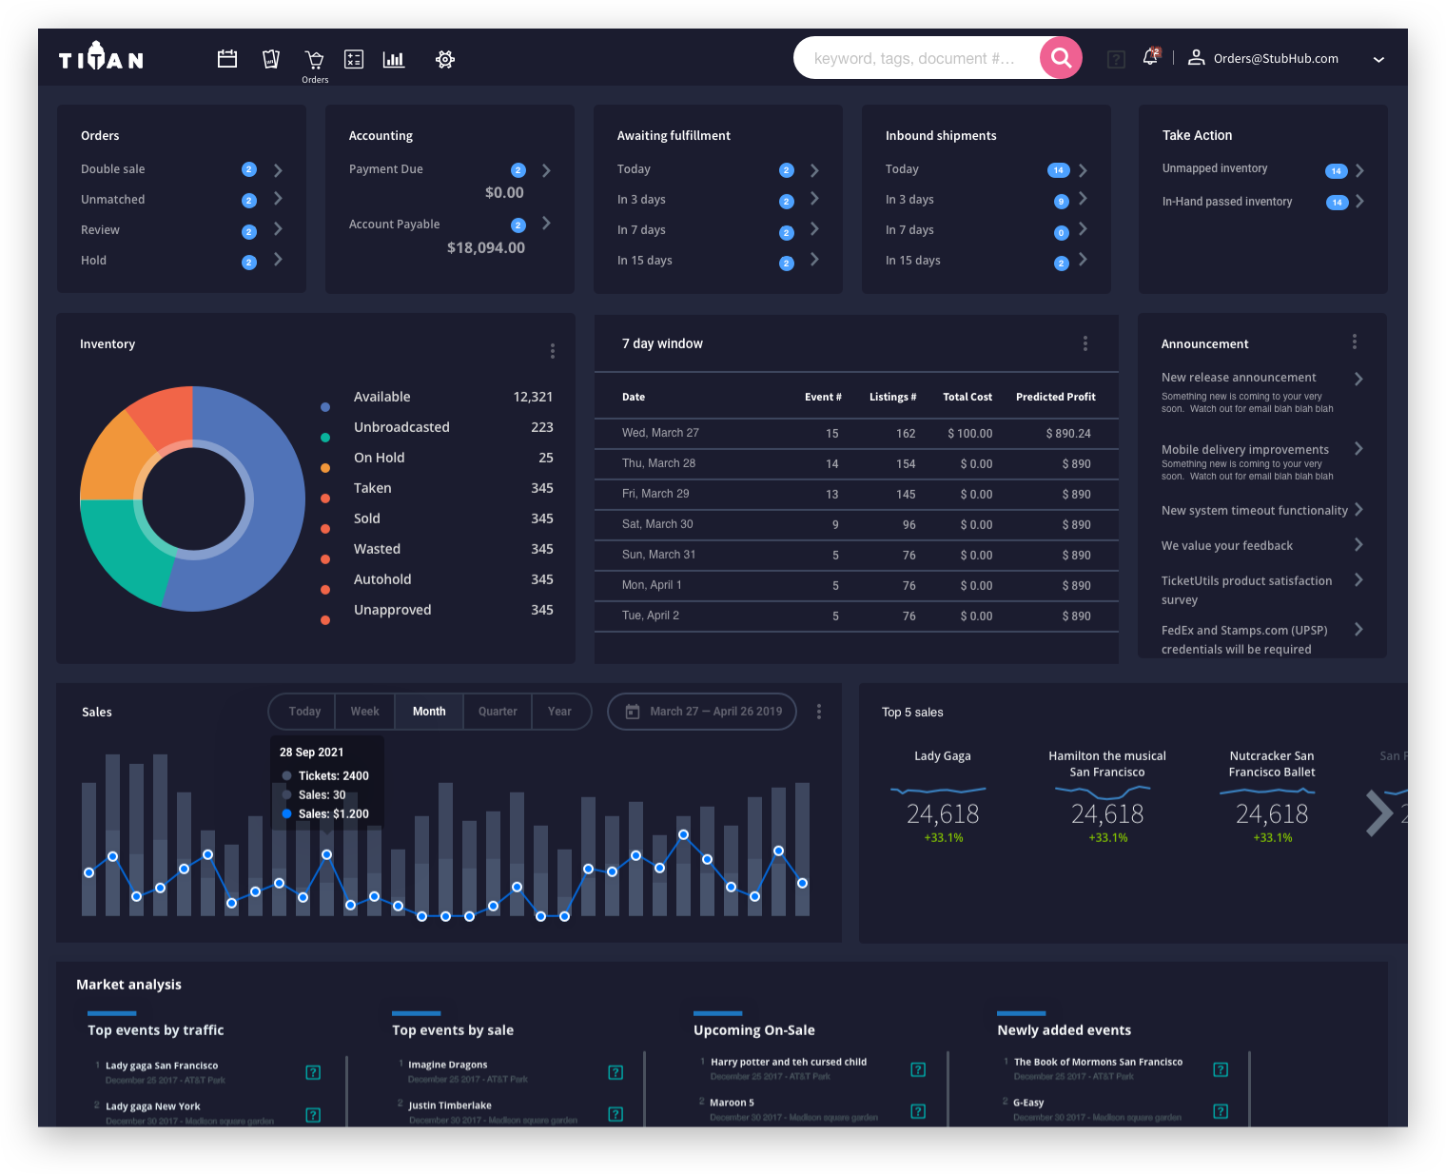Click the Lady Gaga top sales card
This screenshot has width=1446, height=1174.
(943, 797)
